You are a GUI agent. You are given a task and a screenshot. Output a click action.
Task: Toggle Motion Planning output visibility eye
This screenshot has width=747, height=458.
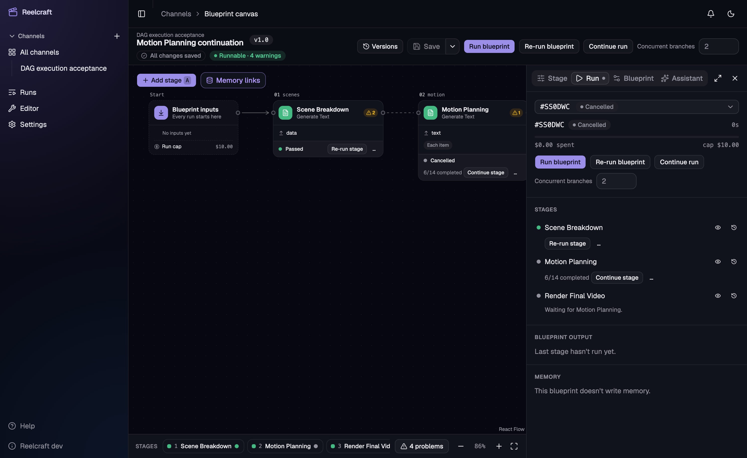(x=718, y=262)
